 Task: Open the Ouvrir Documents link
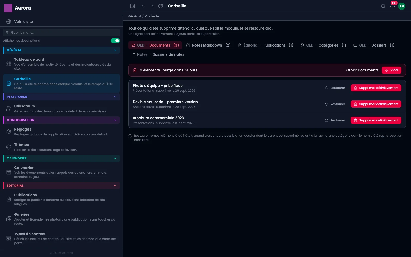(362, 70)
